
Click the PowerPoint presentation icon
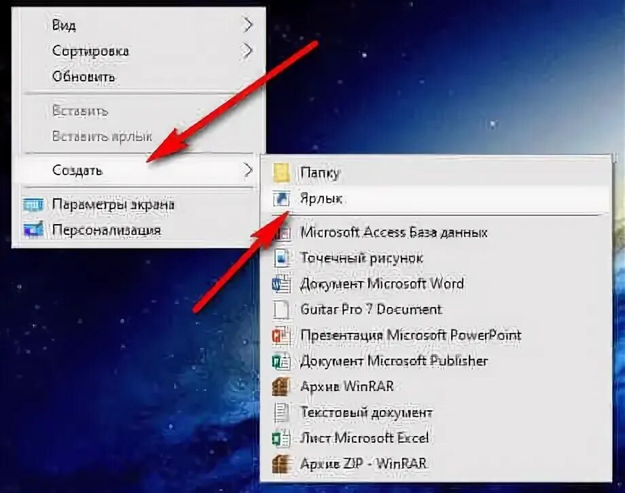pos(281,335)
